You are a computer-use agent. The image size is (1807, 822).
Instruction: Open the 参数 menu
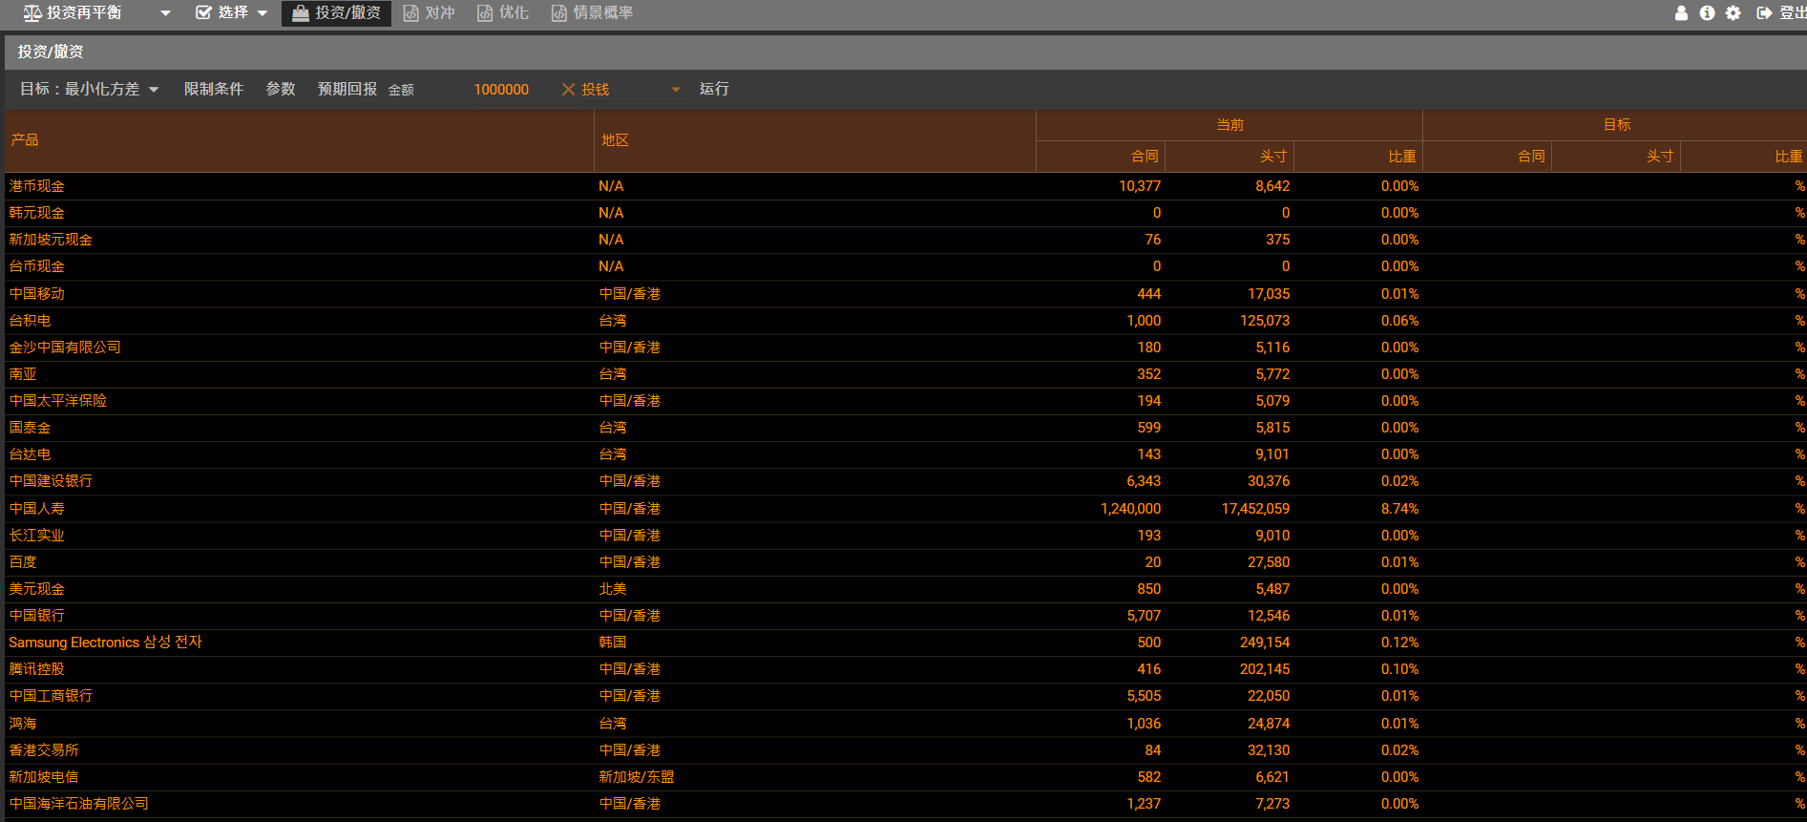(x=281, y=89)
